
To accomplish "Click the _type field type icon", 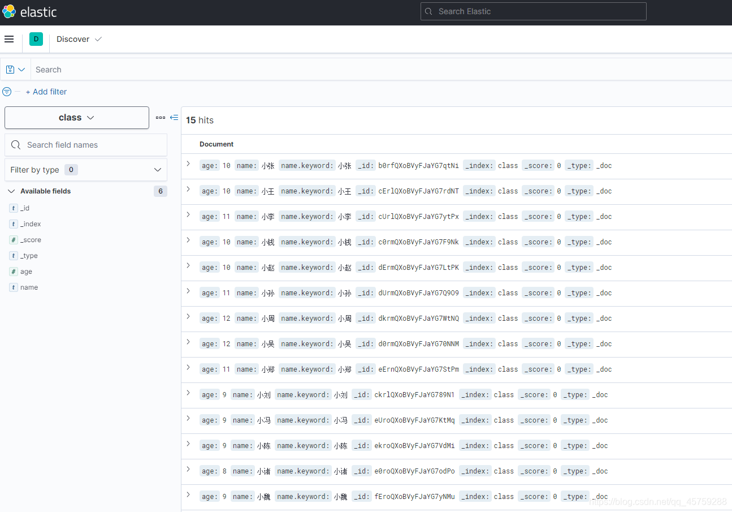I will tap(14, 256).
